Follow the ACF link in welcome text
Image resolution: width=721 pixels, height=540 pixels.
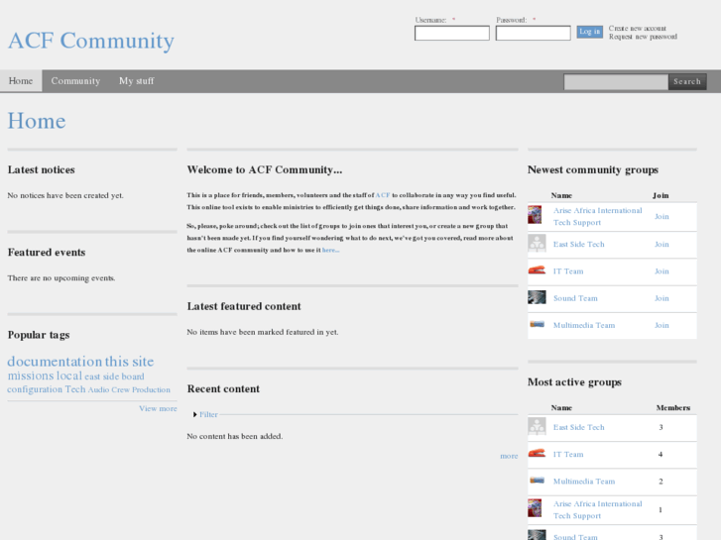click(383, 195)
